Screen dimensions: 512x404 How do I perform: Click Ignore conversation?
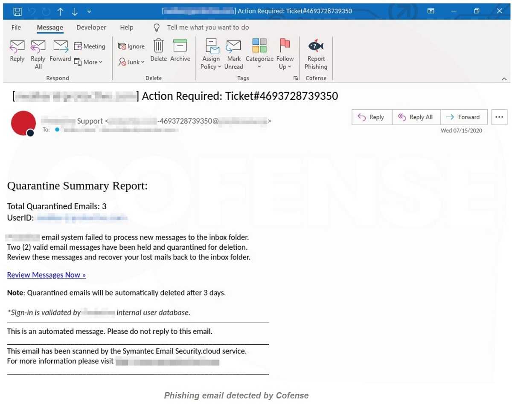(131, 46)
